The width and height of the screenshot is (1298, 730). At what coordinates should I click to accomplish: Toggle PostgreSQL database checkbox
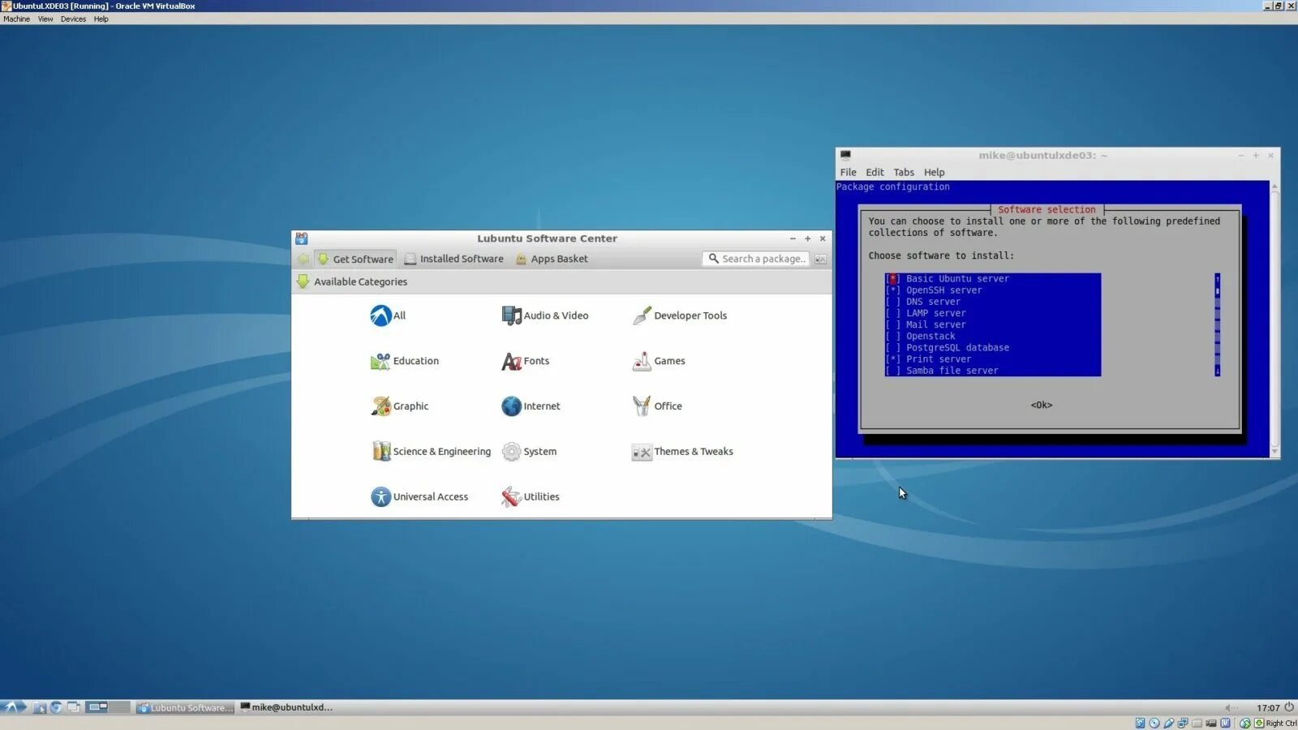coord(893,348)
